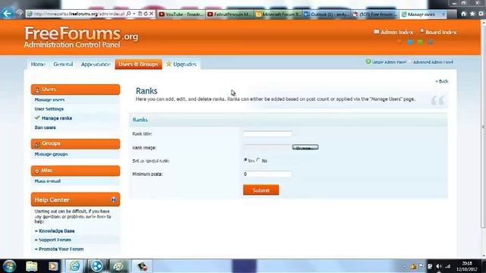Screen dimensions: 486x273
Task: Select Yes for special rank
Action: pos(245,160)
